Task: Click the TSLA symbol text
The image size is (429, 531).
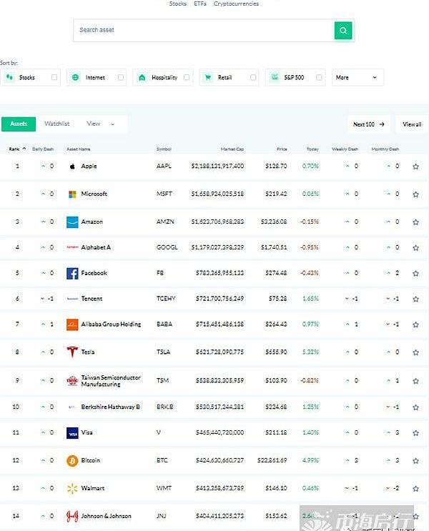Action: pyautogui.click(x=163, y=352)
